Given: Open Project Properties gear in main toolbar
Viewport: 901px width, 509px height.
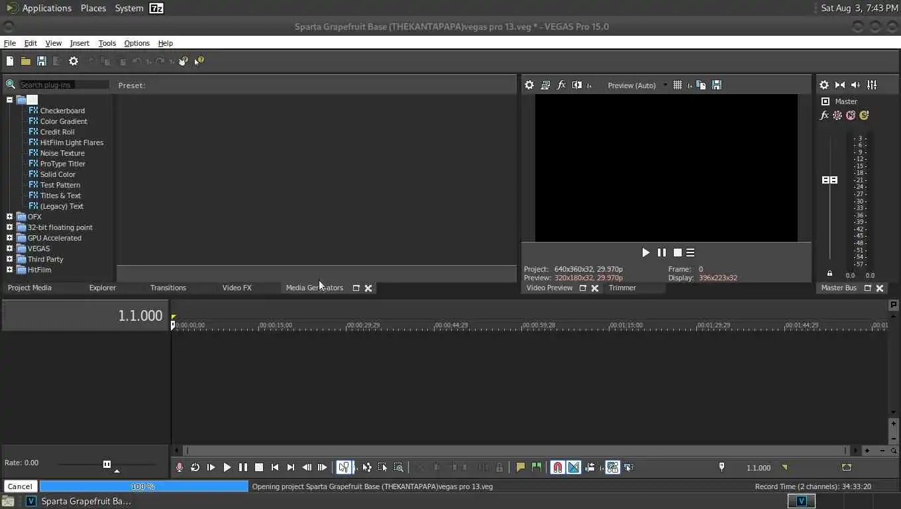Looking at the screenshot, I should pos(74,61).
